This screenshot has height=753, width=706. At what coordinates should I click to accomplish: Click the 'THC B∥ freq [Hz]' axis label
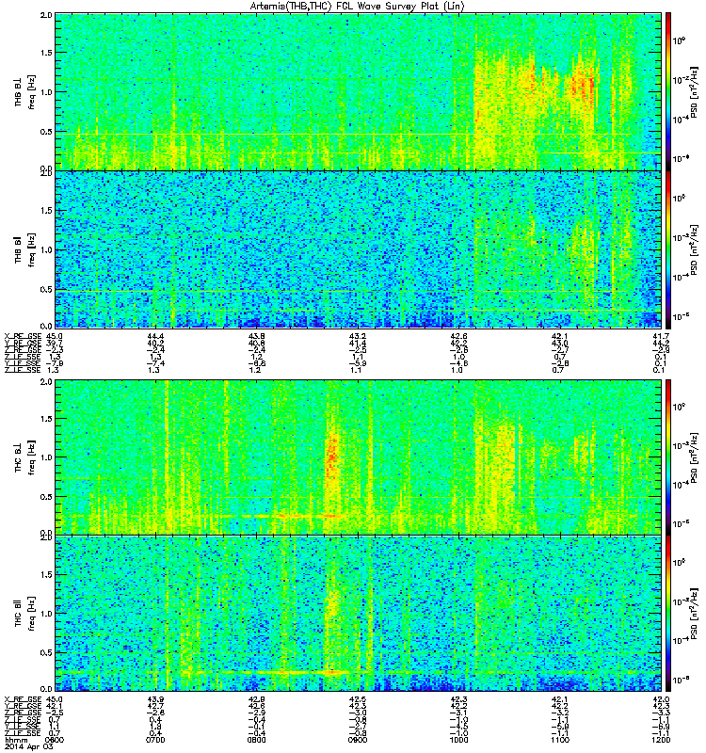[x=25, y=614]
